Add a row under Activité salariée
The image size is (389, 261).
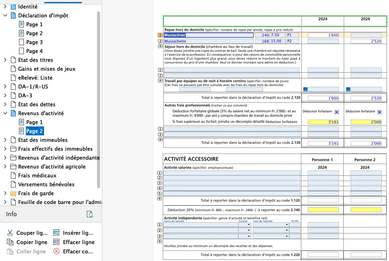coord(160,198)
